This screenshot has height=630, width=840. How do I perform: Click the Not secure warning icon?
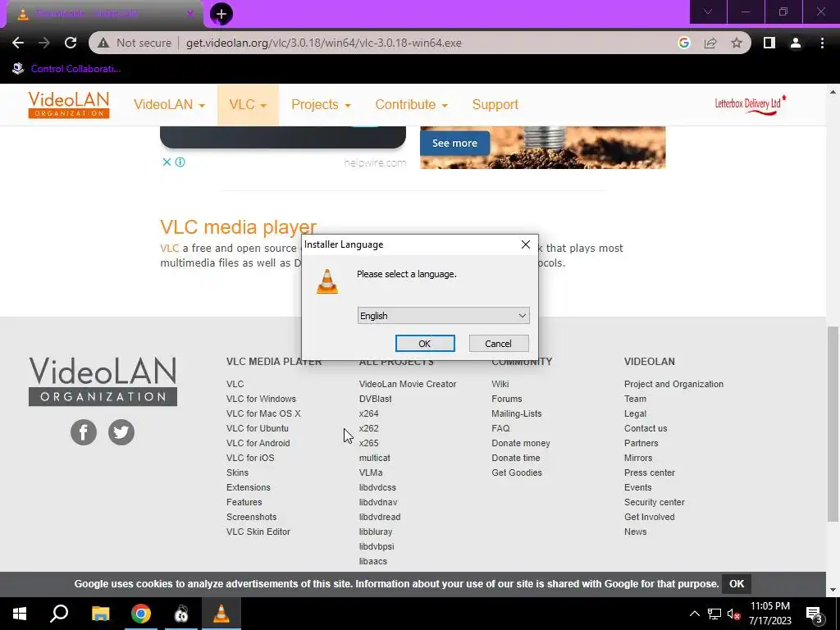coord(103,43)
